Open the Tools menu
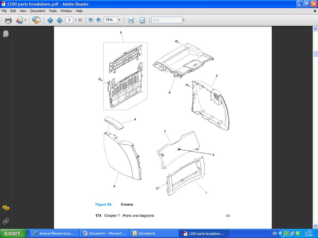The width and height of the screenshot is (318, 238). click(x=53, y=11)
